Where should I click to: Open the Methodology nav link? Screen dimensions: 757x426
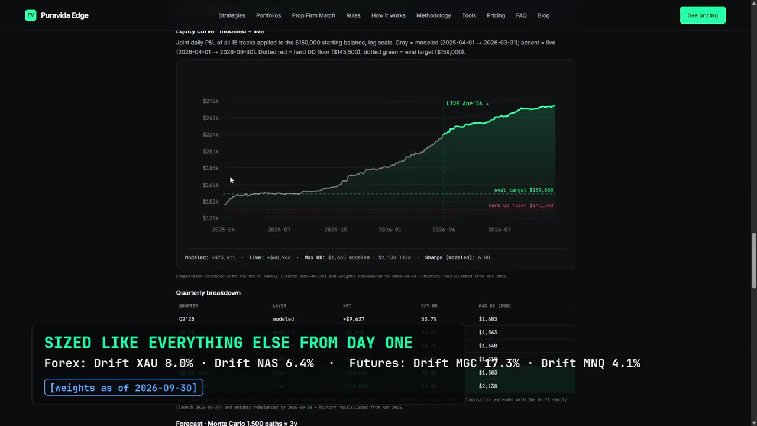click(x=434, y=15)
